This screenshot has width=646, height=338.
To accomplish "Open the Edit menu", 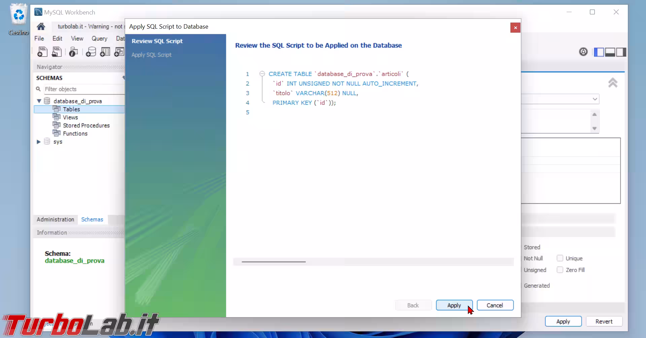I will click(x=57, y=38).
